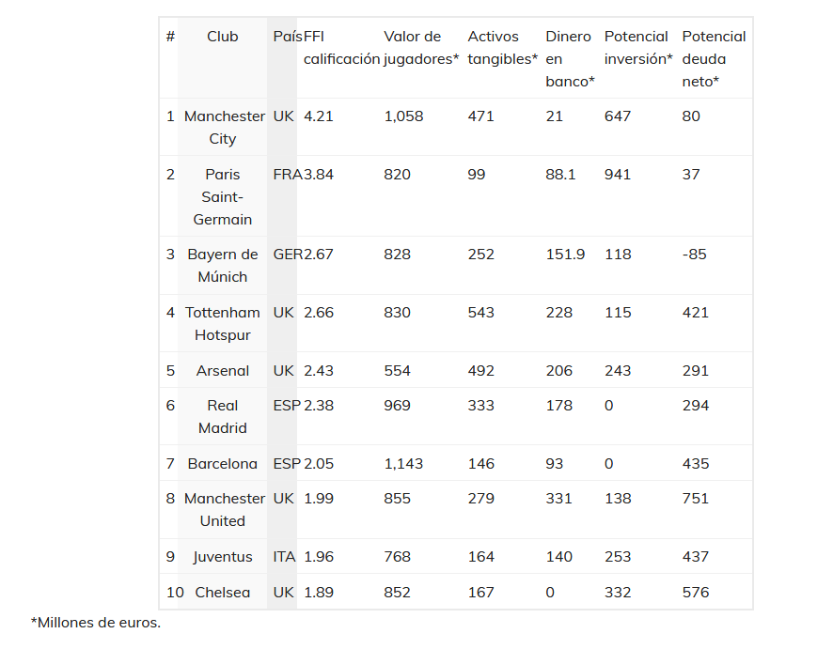This screenshot has width=833, height=649.
Task: Select the País column header
Action: tap(288, 37)
